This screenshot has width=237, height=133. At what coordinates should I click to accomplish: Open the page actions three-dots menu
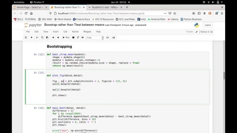point(165,13)
